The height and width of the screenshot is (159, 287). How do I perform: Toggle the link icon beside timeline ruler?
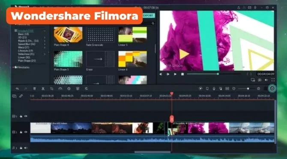(x=21, y=96)
